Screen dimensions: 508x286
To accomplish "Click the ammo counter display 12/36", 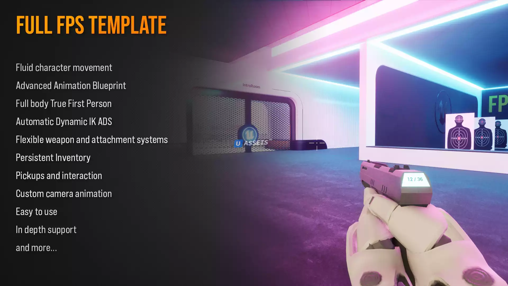I will point(415,179).
